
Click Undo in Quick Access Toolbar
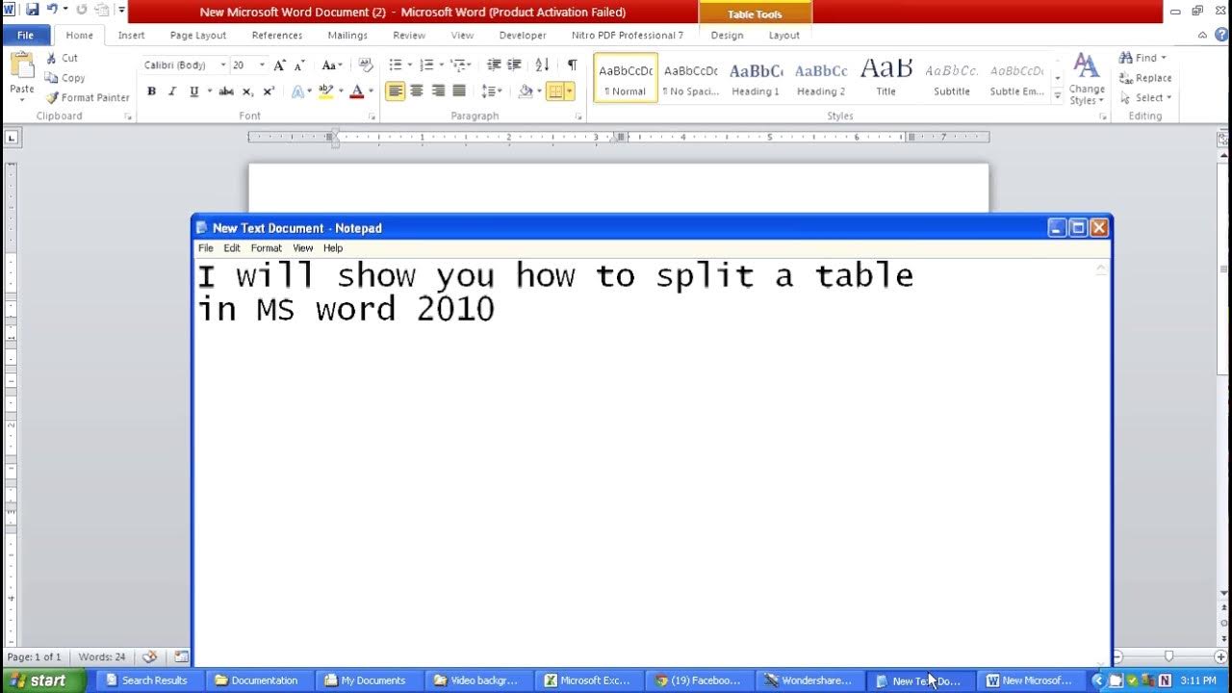pos(52,10)
